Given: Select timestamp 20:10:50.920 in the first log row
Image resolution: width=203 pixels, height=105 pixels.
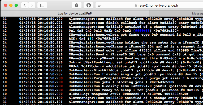Looking at the screenshot, I should (x=50, y=19).
